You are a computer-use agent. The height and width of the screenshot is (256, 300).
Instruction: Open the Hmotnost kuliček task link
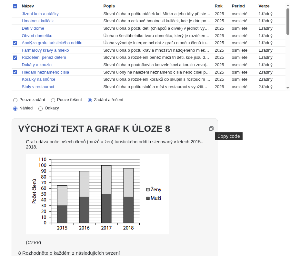tap(37, 21)
